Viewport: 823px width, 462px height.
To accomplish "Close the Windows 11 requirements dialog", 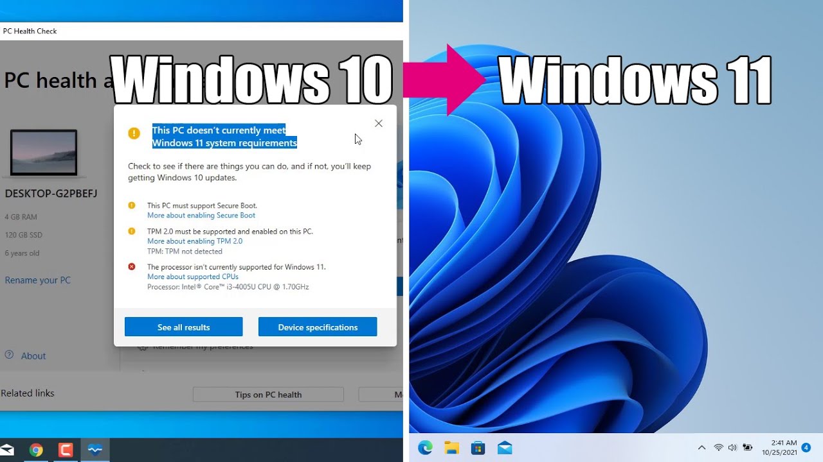I will tap(379, 123).
